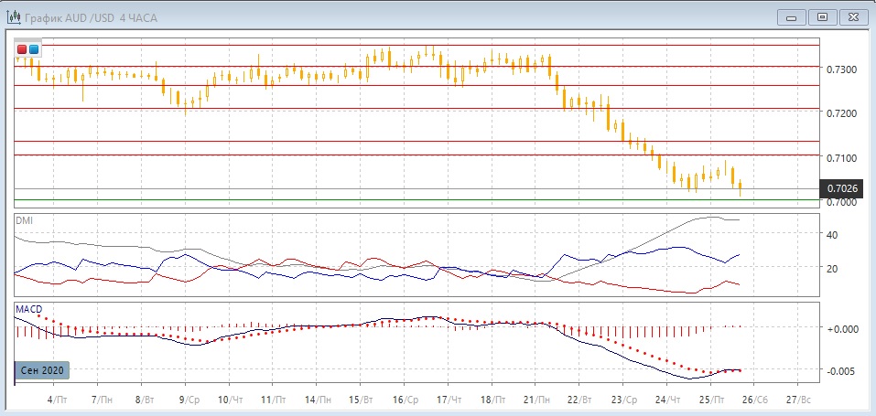Maximize the AUD/USD chart window

pos(822,16)
